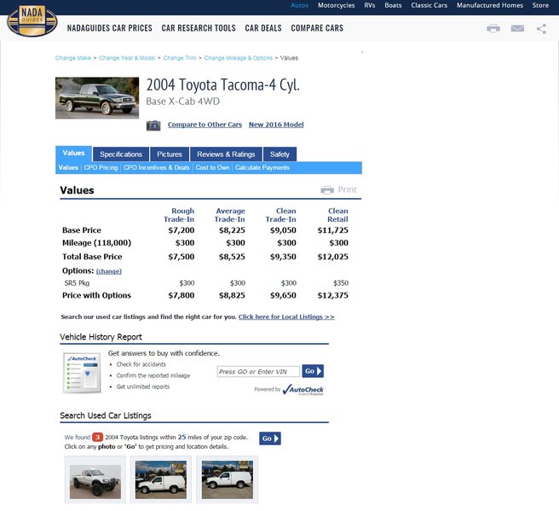Open Compare Cars menu
559x511 pixels.
pyautogui.click(x=317, y=28)
